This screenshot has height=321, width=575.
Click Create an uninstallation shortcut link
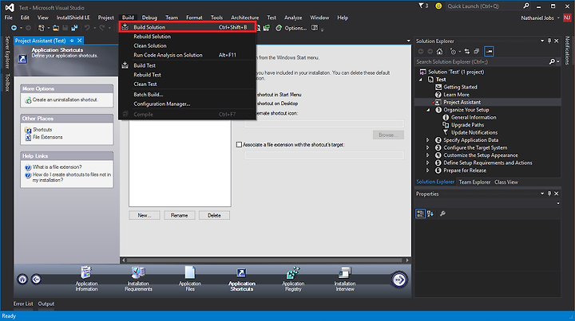pos(65,100)
